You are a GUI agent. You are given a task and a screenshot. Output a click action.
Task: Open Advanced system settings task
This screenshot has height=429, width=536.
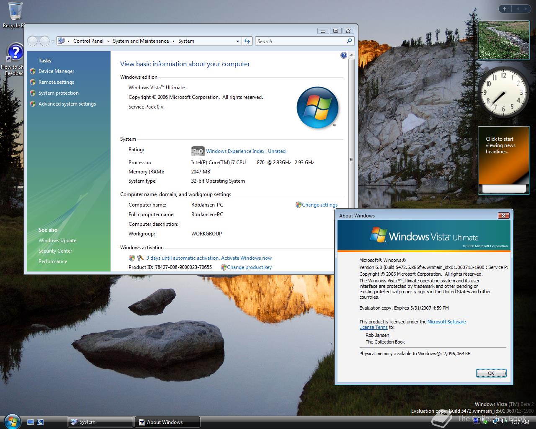click(67, 104)
